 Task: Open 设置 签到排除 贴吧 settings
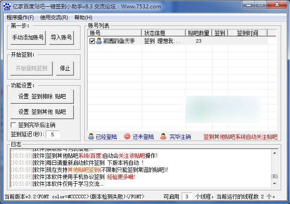coord(42,96)
